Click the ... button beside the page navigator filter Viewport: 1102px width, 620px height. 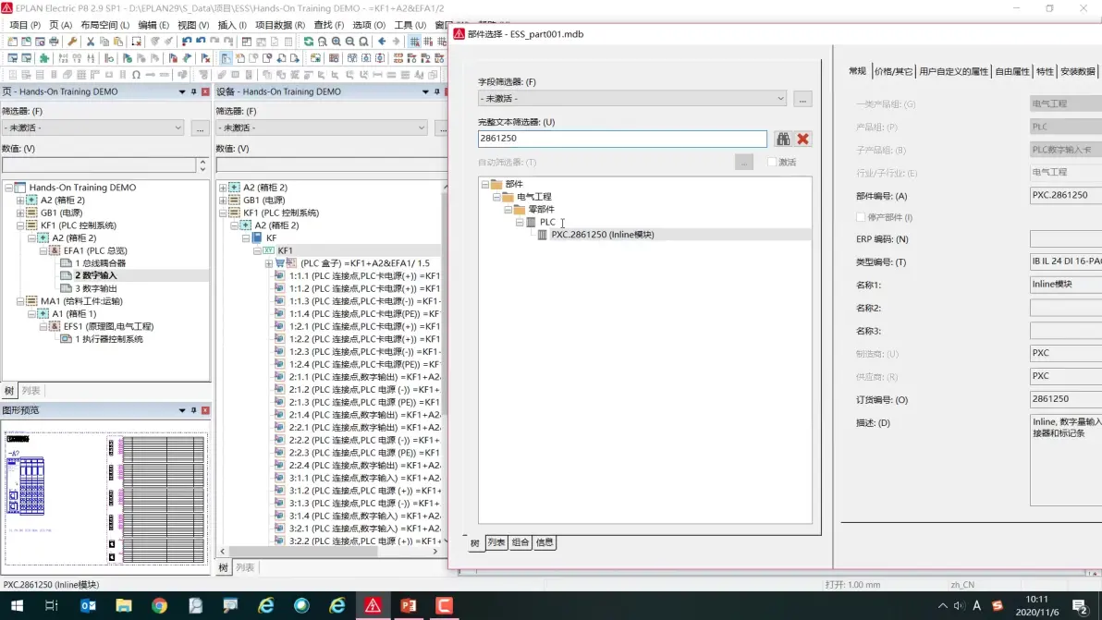[x=201, y=128]
